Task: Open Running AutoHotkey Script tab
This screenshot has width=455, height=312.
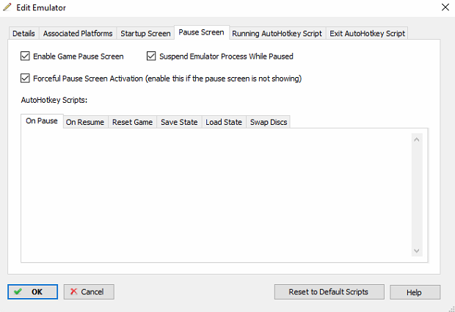Action: click(277, 33)
